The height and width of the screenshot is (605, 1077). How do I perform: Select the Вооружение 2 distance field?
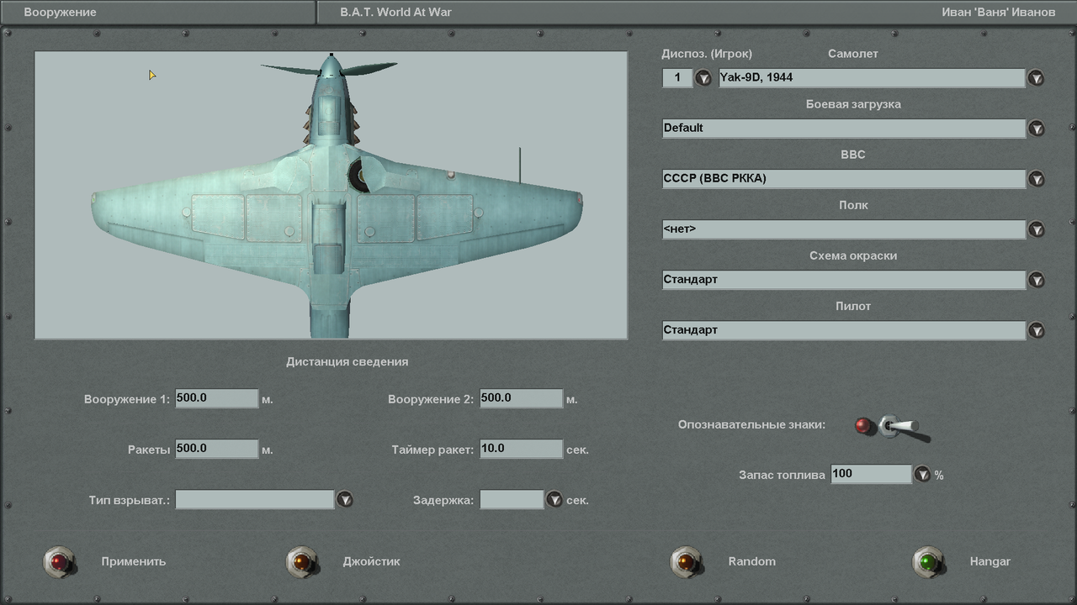click(521, 398)
